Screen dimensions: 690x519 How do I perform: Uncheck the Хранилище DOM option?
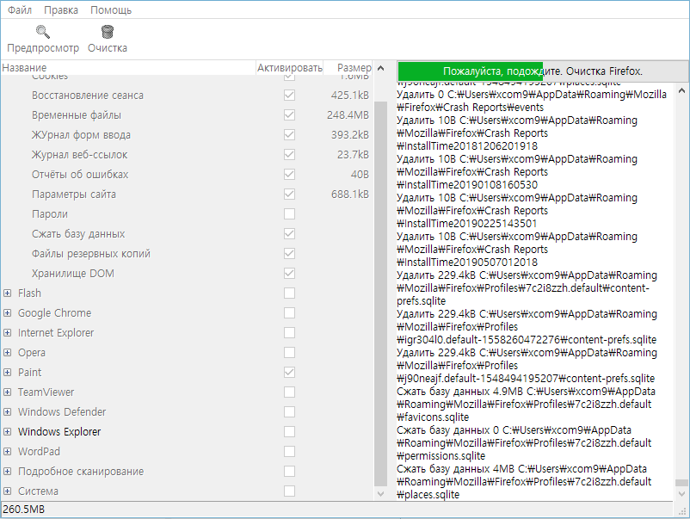289,273
